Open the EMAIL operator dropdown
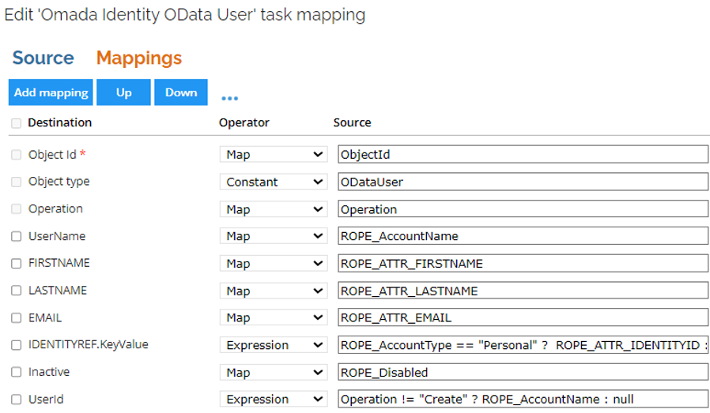Screen dimensions: 710x413 click(x=274, y=317)
